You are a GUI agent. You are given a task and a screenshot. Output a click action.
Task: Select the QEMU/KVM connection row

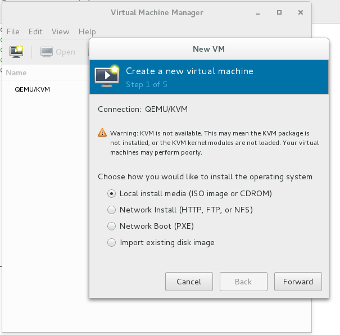pos(46,89)
